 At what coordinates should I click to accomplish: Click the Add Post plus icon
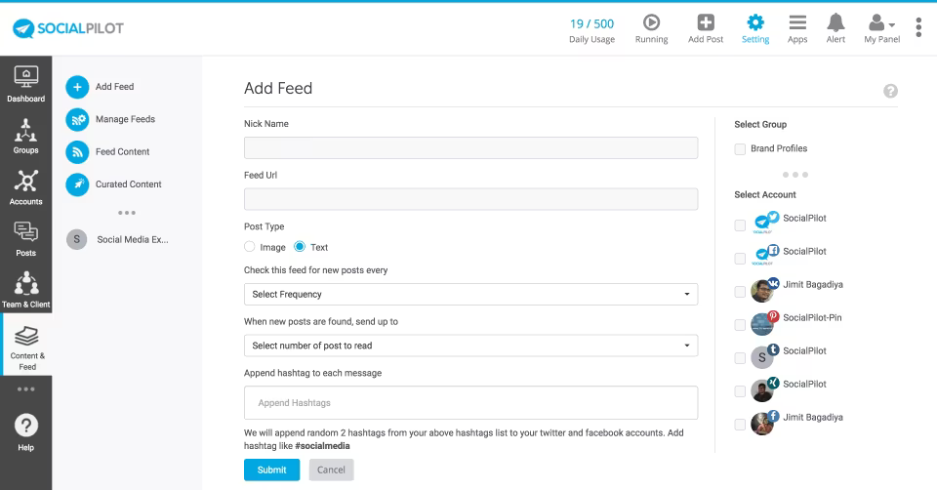706,22
